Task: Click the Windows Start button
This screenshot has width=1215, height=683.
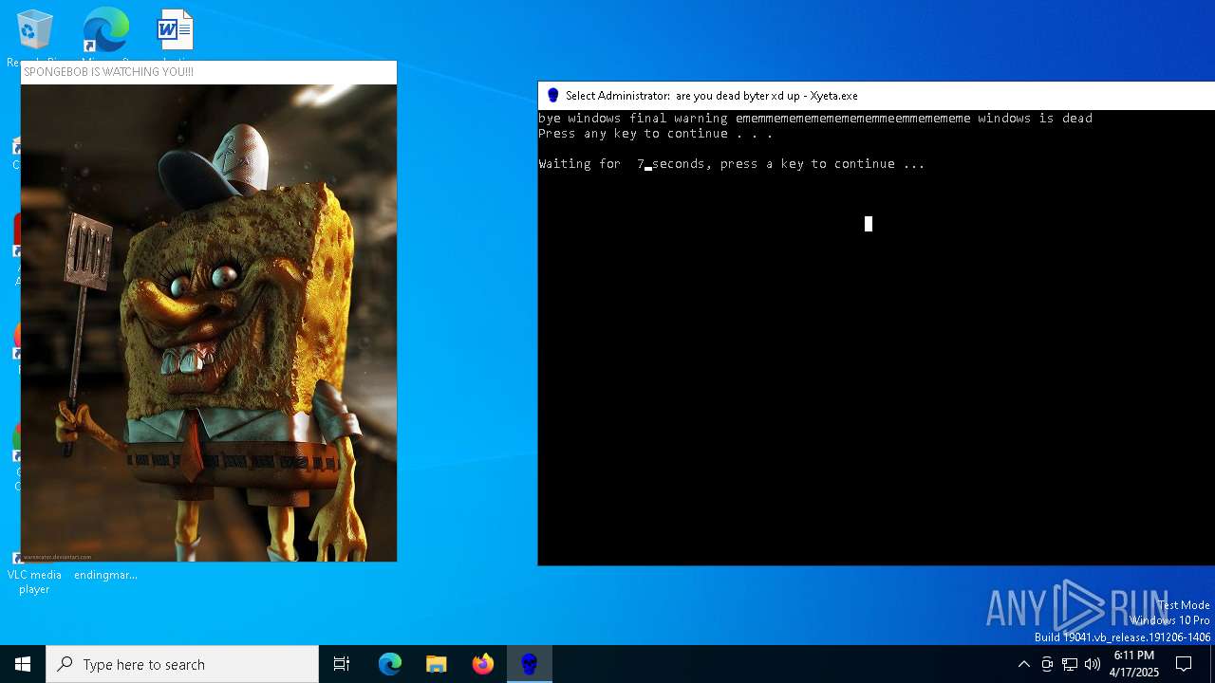Action: pyautogui.click(x=23, y=664)
